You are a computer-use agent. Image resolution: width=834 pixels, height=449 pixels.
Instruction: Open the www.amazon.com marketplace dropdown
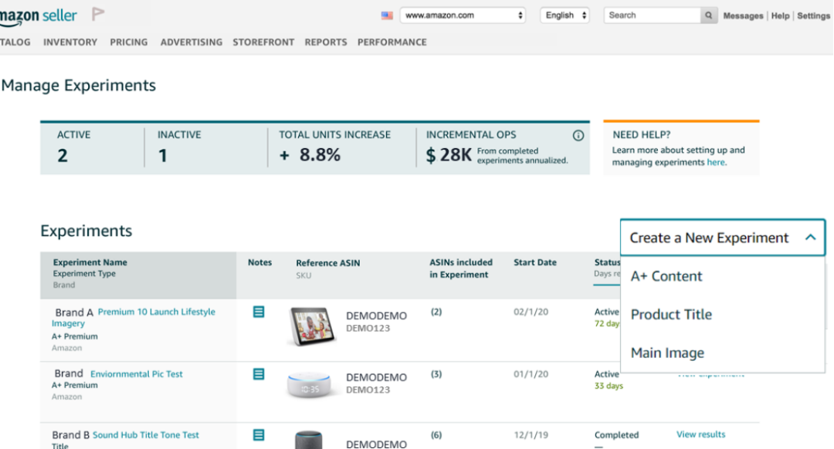click(x=463, y=15)
